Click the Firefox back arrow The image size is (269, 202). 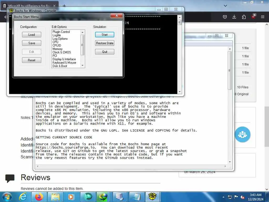[6, 17]
